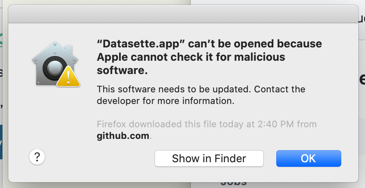The width and height of the screenshot is (365, 188).
Task: Dismiss the dialog with the OK button
Action: click(x=309, y=158)
